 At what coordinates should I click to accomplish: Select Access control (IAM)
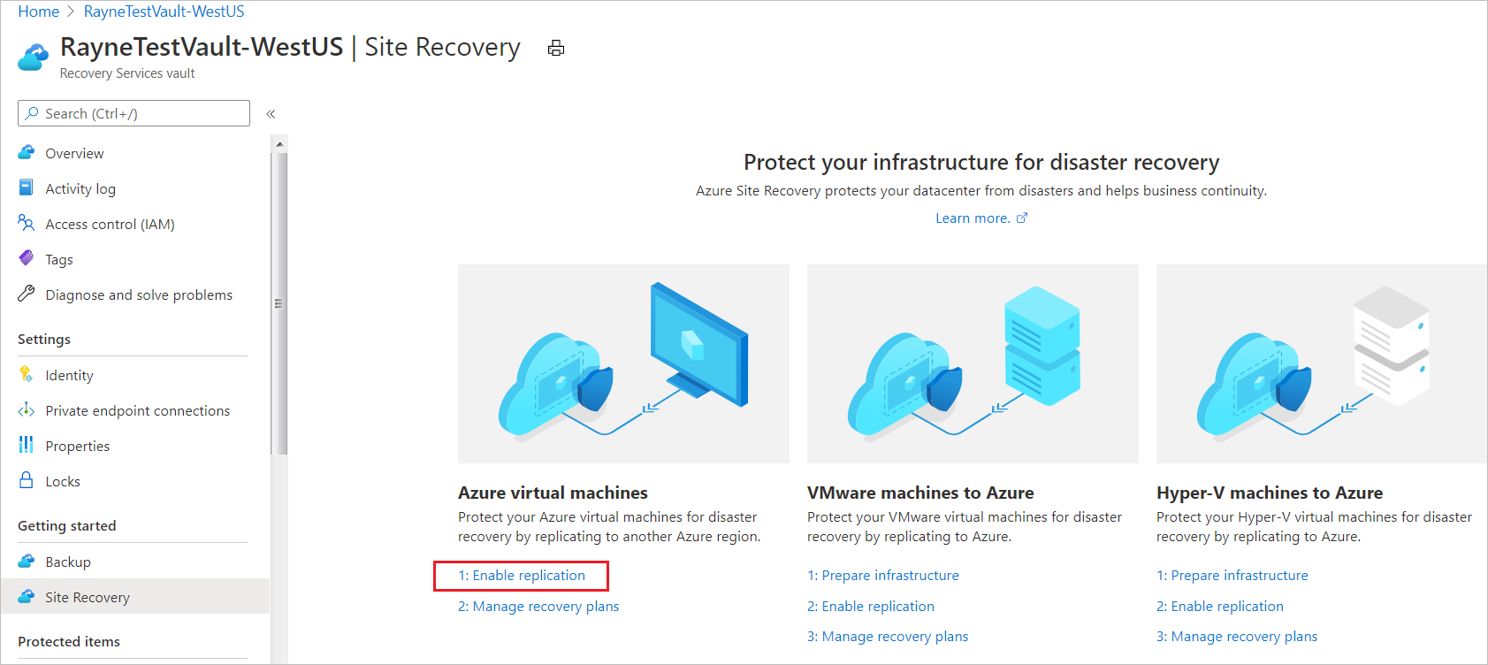[110, 223]
